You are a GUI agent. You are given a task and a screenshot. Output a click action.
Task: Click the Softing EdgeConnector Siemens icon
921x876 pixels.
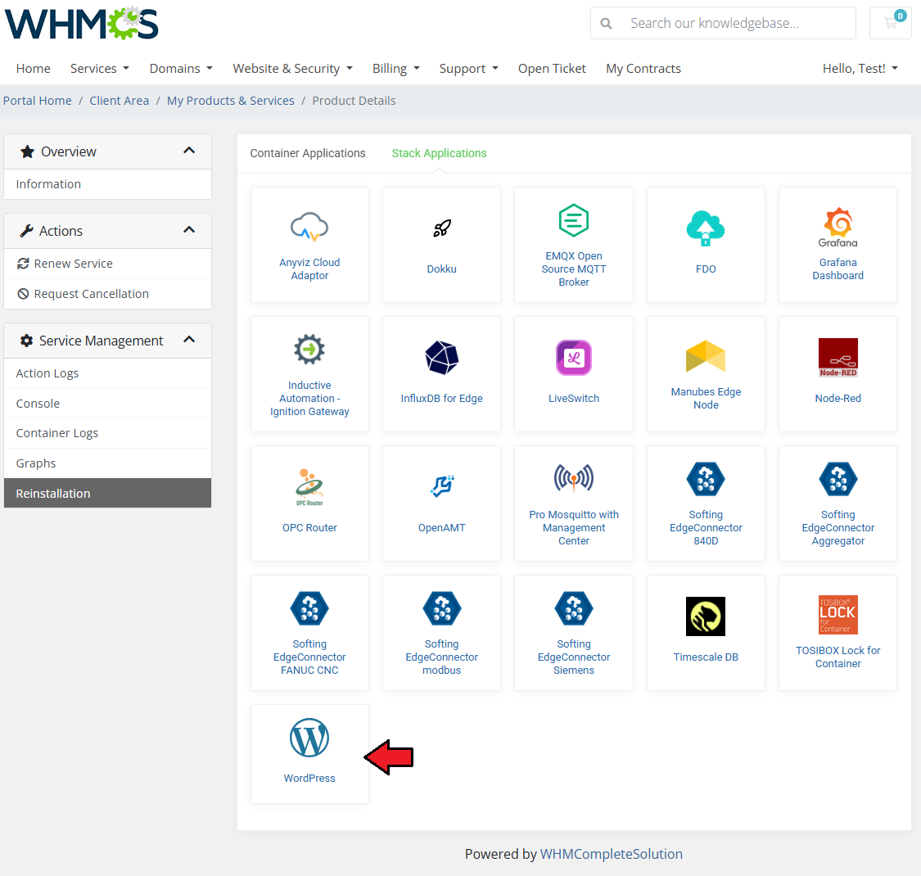(573, 608)
